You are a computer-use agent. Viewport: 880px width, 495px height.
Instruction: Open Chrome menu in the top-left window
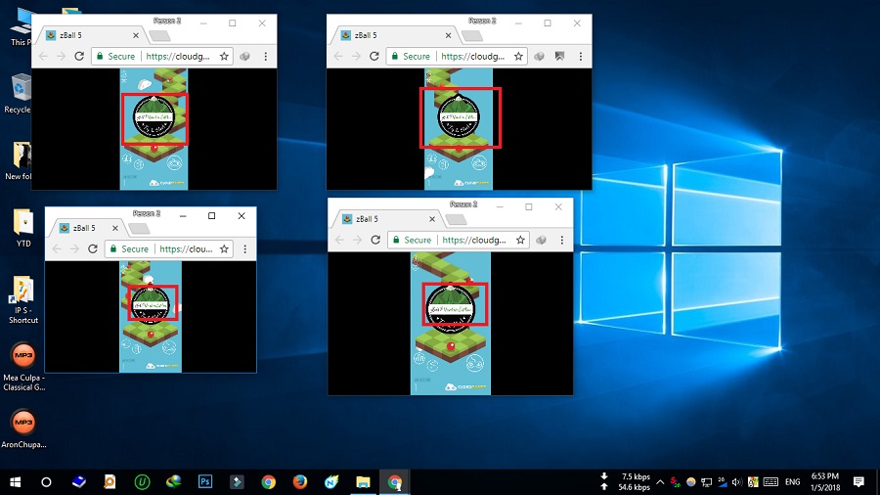coord(264,57)
